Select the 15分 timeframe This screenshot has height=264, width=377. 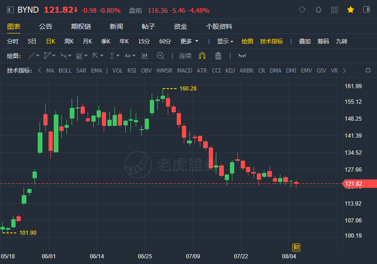pos(144,41)
